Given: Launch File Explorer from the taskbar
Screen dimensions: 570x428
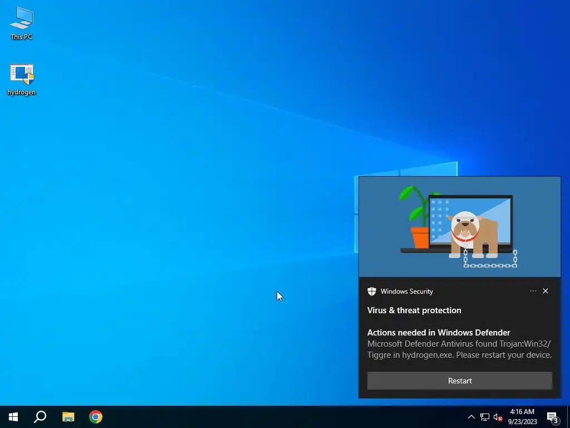Looking at the screenshot, I should [68, 417].
